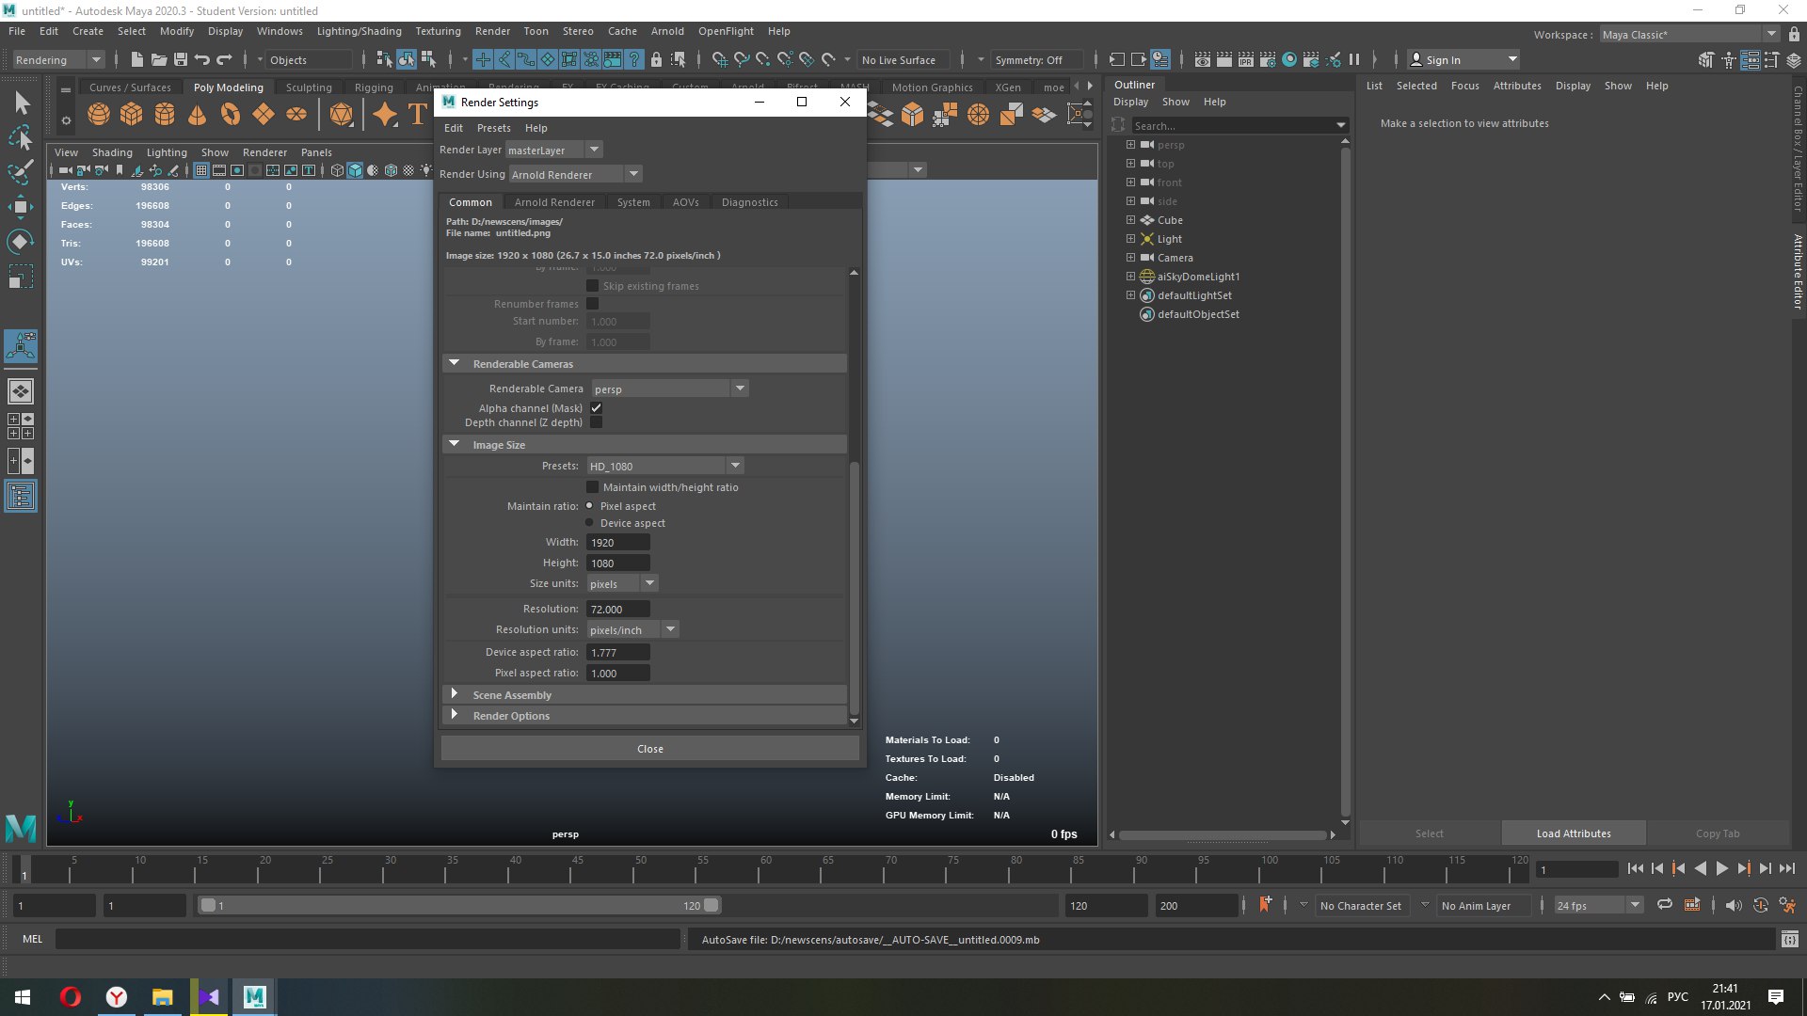Expand Scene Assembly section

click(455, 694)
